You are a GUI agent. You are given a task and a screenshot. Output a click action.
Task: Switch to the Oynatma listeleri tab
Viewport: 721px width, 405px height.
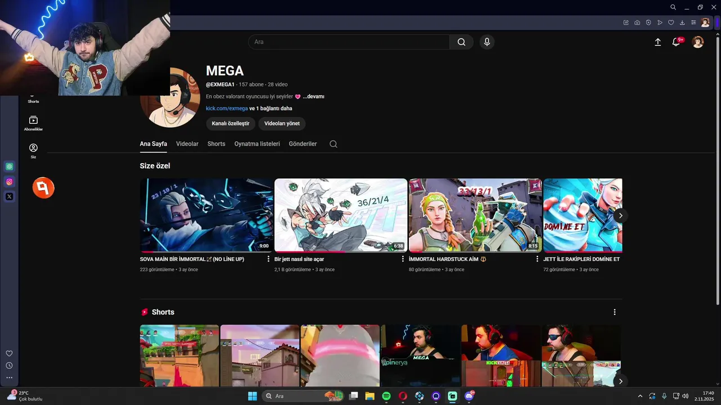[257, 144]
